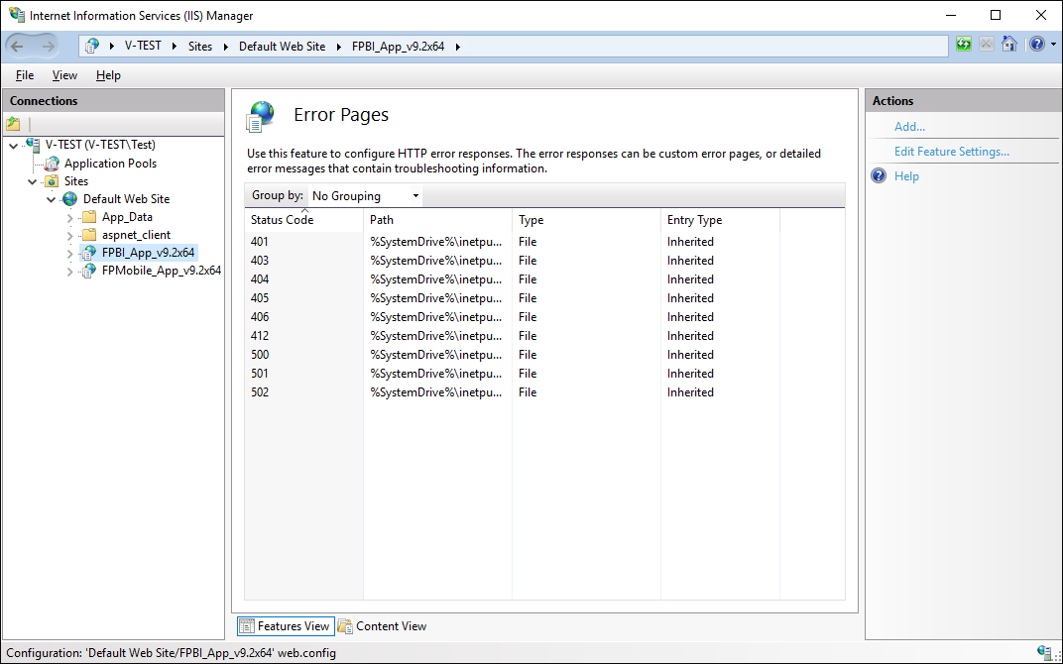The height and width of the screenshot is (664, 1063).
Task: Open the Group by dropdown
Action: 366,196
